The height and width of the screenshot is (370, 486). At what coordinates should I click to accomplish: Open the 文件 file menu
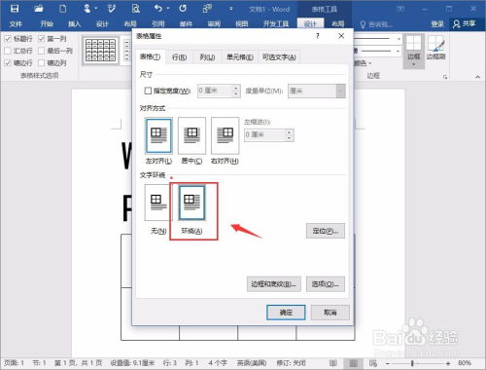point(16,23)
